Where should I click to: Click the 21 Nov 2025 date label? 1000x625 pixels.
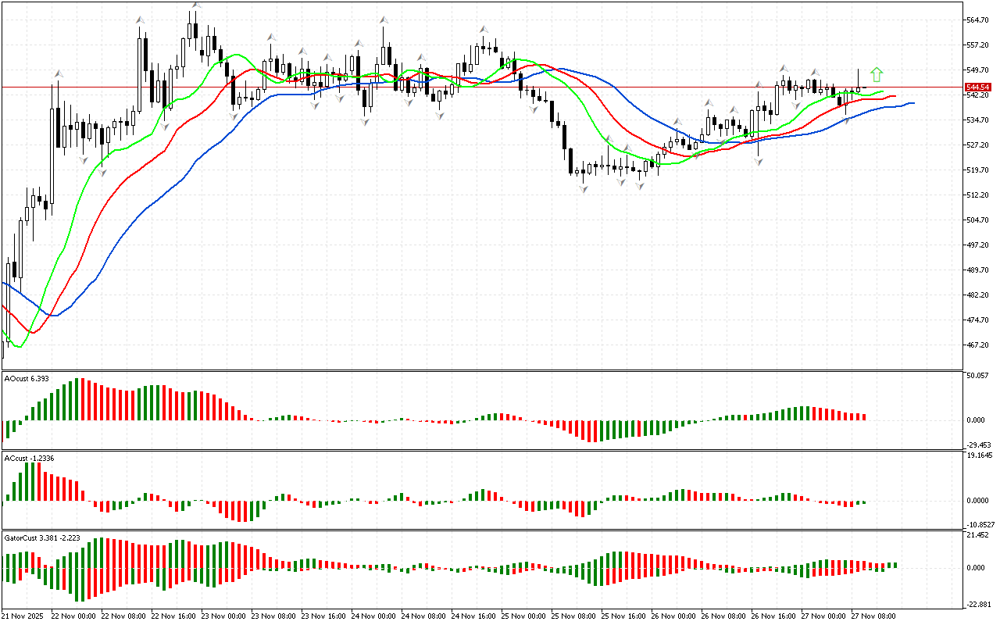(x=23, y=616)
